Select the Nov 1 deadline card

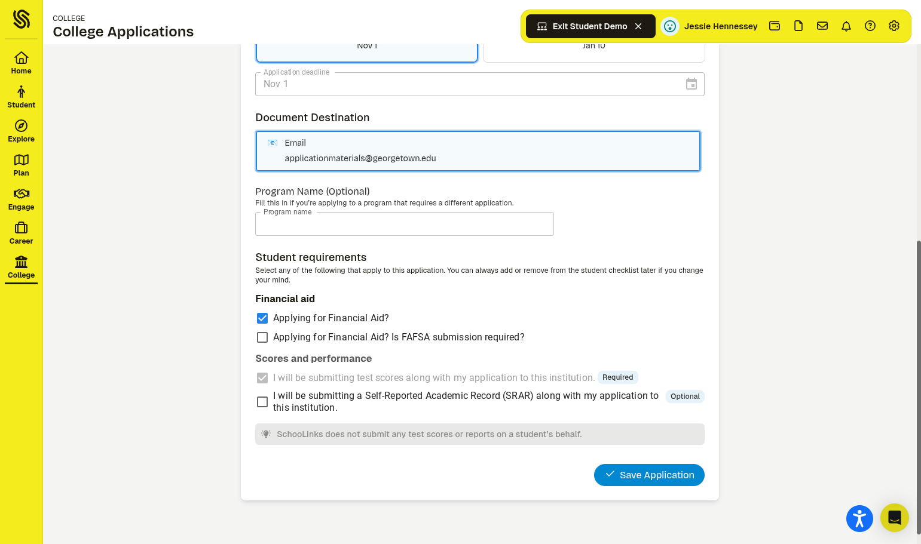pos(367,52)
